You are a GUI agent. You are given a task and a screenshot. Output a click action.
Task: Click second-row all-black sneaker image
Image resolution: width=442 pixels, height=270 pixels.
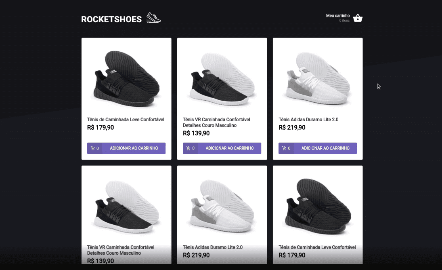(x=318, y=205)
